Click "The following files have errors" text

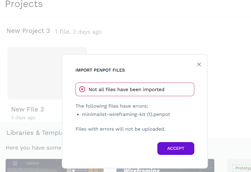[112, 106]
